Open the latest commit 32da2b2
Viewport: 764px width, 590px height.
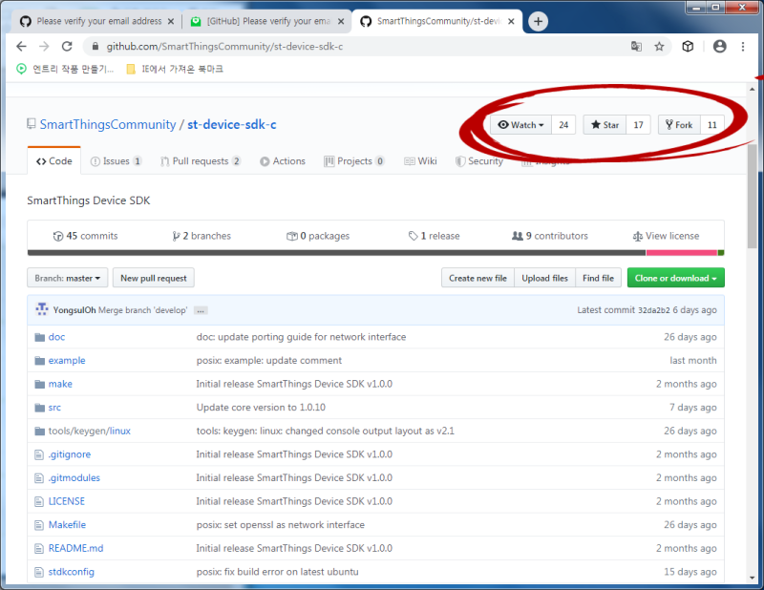click(x=654, y=310)
